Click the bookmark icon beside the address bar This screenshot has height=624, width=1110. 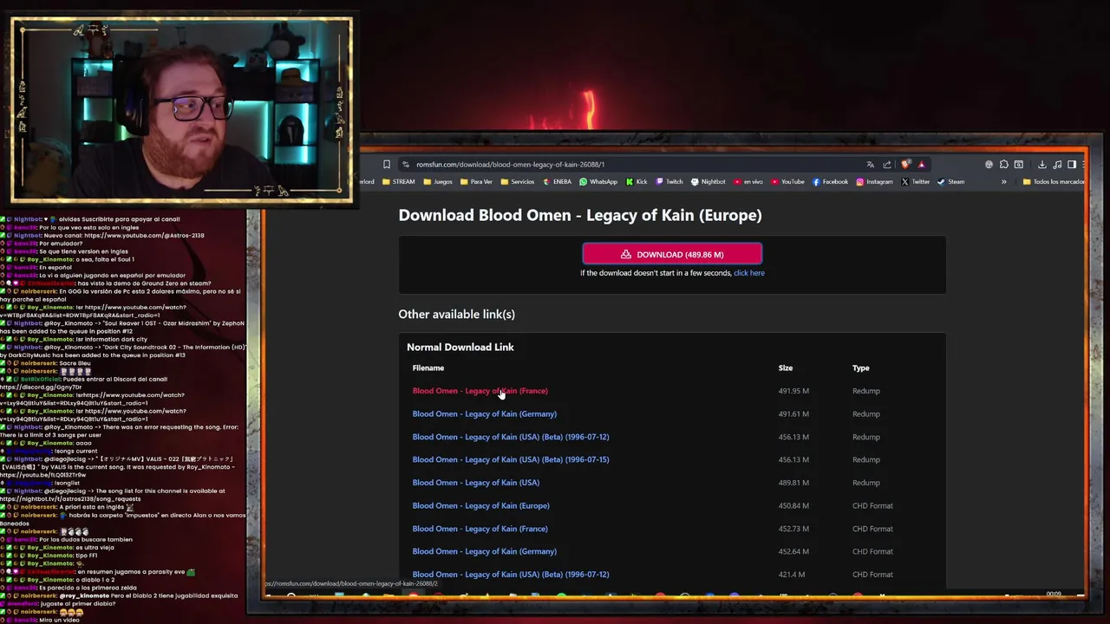[387, 165]
